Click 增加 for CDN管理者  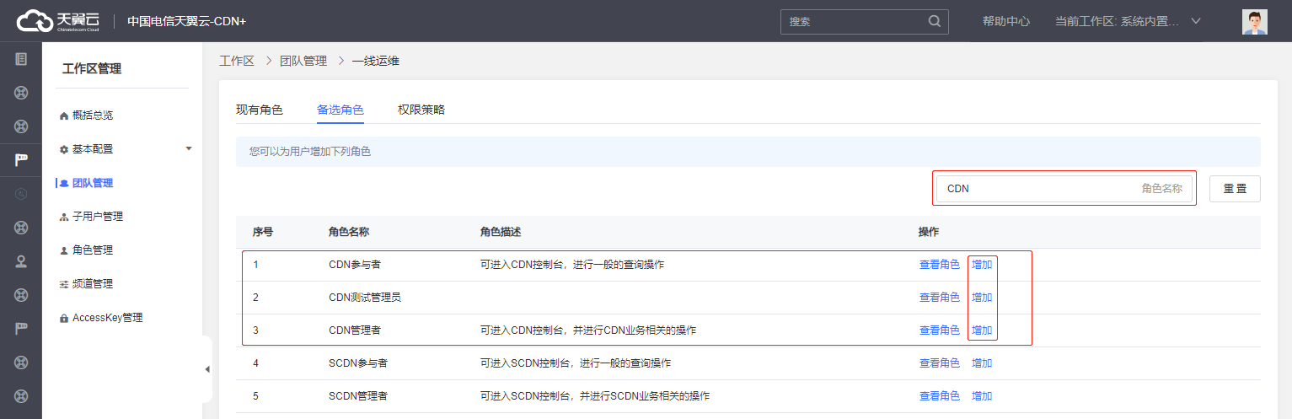tap(982, 330)
